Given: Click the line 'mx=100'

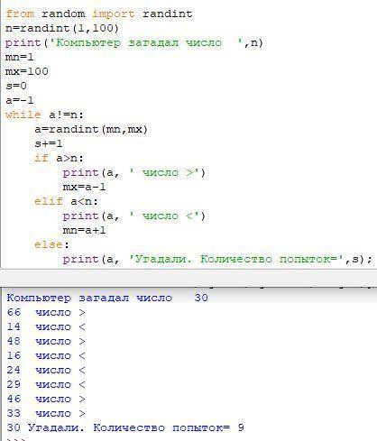Looking at the screenshot, I should tap(27, 71).
